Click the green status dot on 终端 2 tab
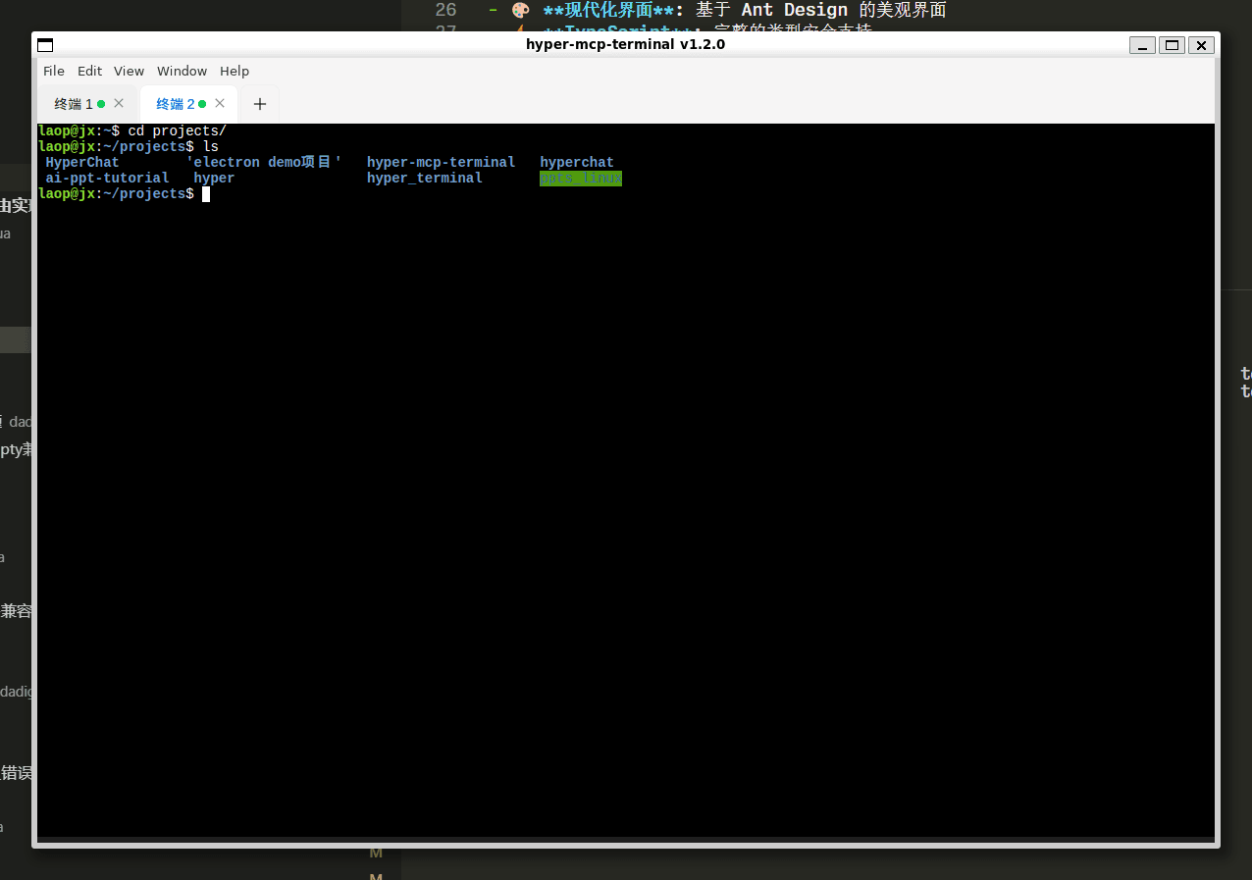This screenshot has height=880, width=1252. point(201,103)
